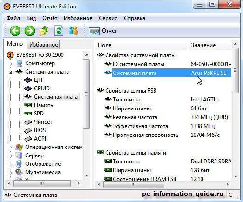This screenshot has height=202, width=243.
Task: Expand the Сервер tree node
Action: pos(11,156)
